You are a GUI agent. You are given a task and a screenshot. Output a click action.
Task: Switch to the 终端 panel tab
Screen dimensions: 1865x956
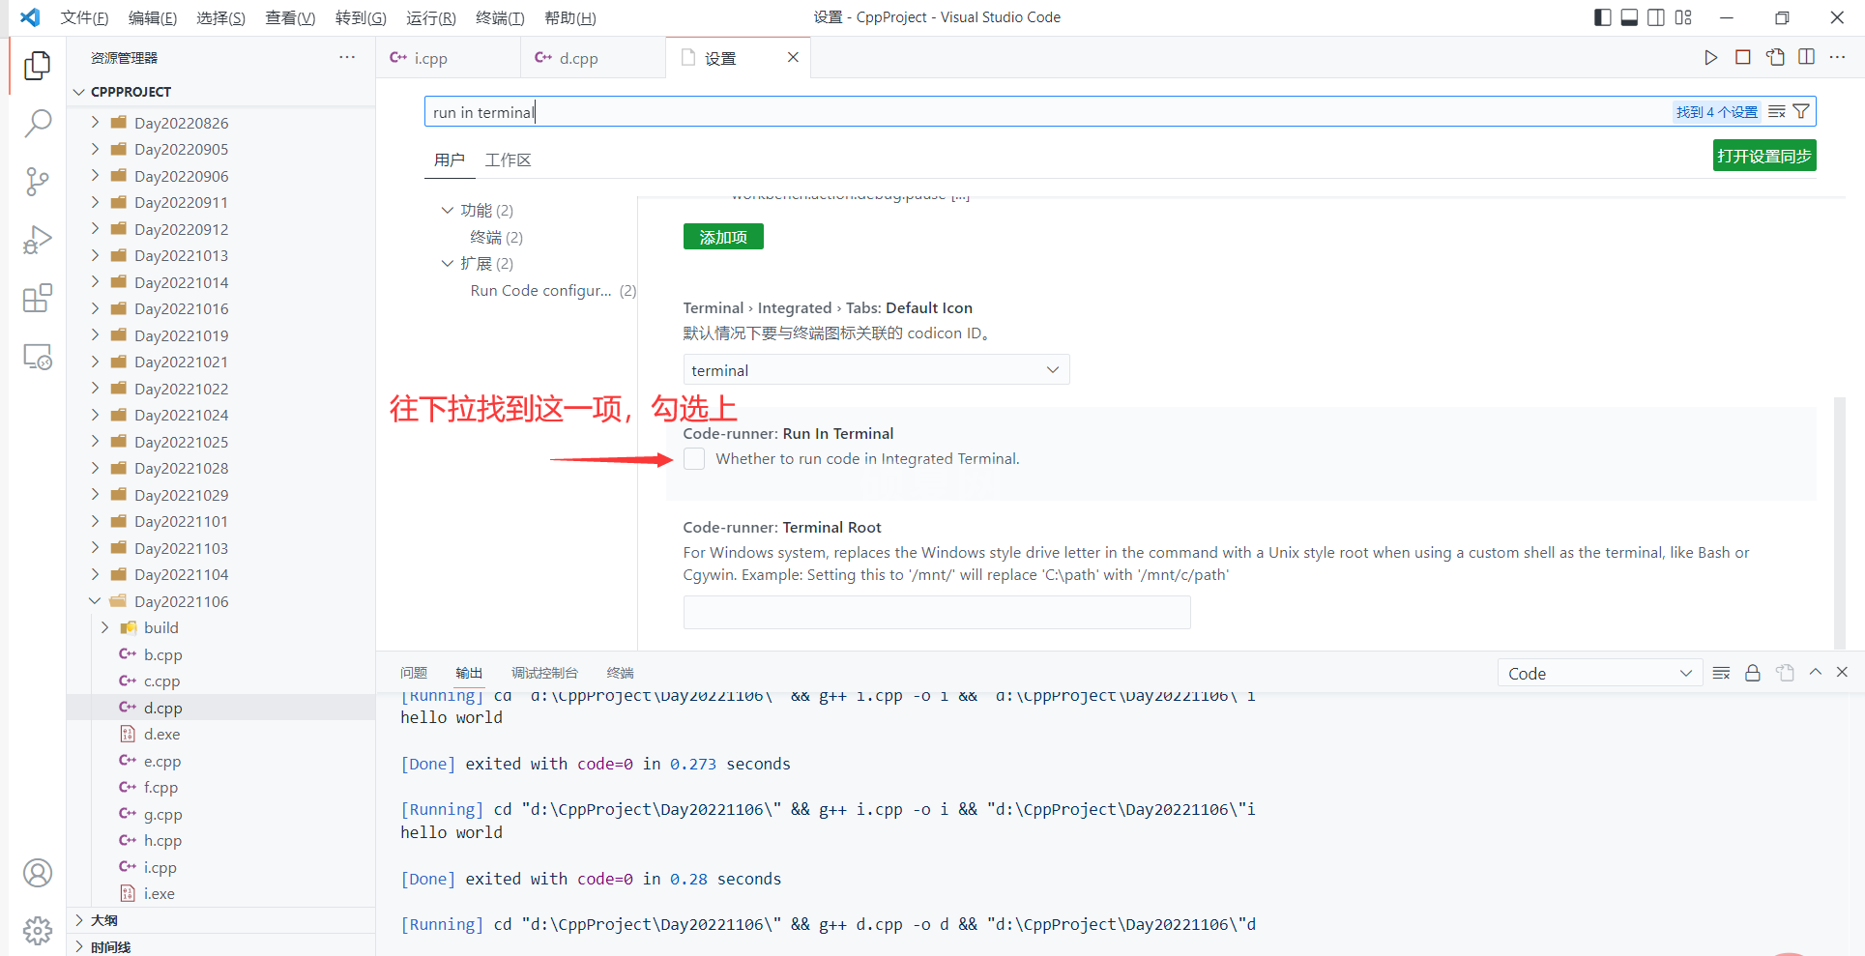pyautogui.click(x=620, y=673)
